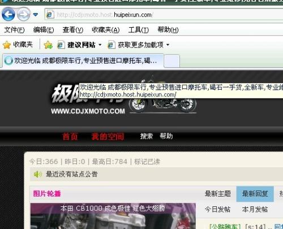283x229 pixels.
Task: Open the 本田 CB1000 slideshow image
Action: [113, 216]
